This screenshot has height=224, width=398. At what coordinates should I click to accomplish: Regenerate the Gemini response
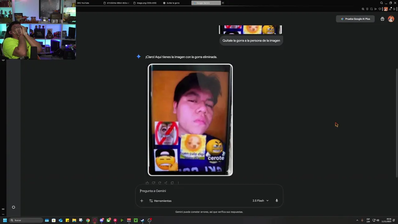(160, 183)
